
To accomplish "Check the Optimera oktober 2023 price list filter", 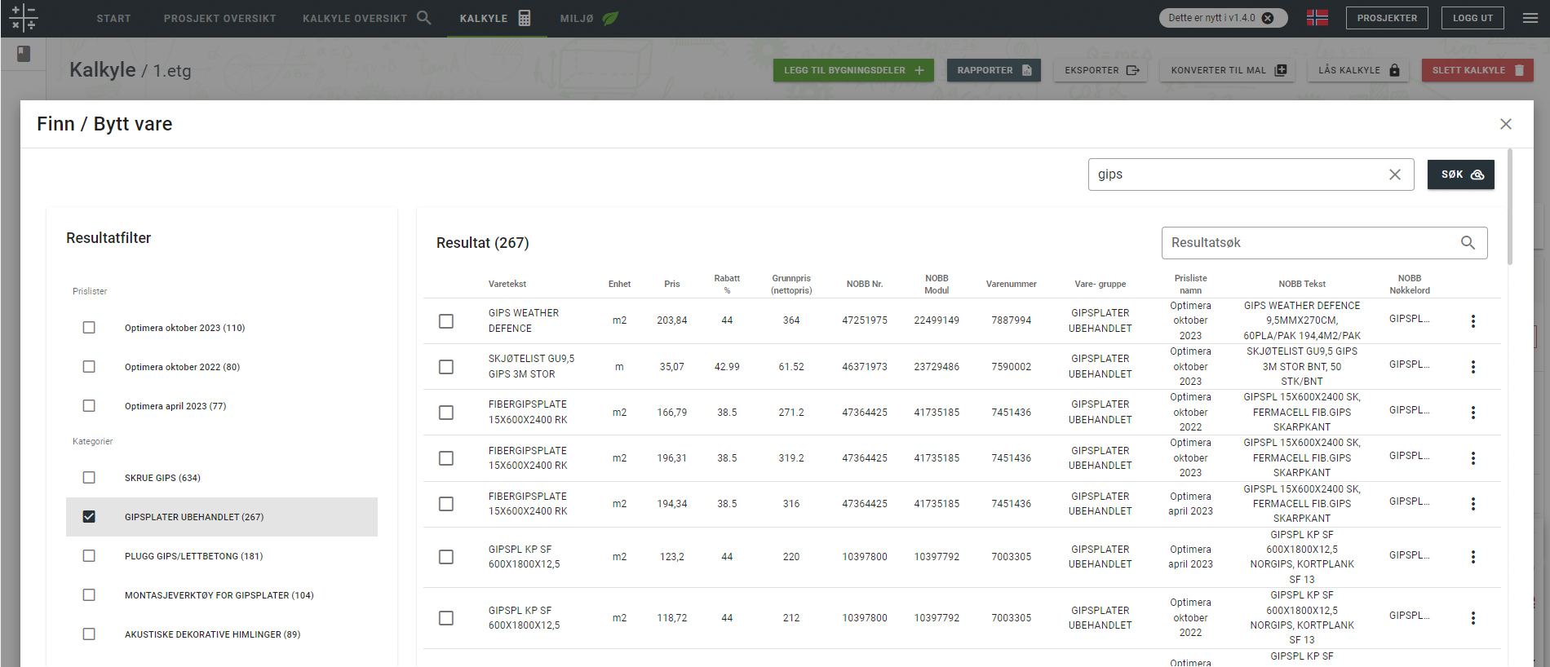I will (89, 328).
